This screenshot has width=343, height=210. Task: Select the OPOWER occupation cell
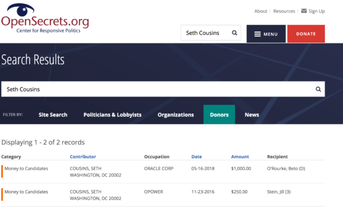pyautogui.click(x=154, y=192)
